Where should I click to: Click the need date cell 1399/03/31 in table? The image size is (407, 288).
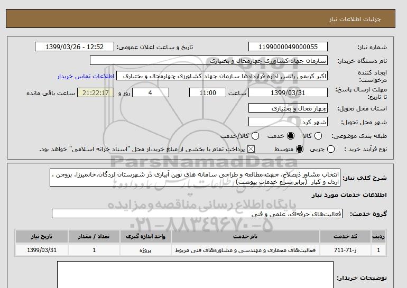click(42, 250)
